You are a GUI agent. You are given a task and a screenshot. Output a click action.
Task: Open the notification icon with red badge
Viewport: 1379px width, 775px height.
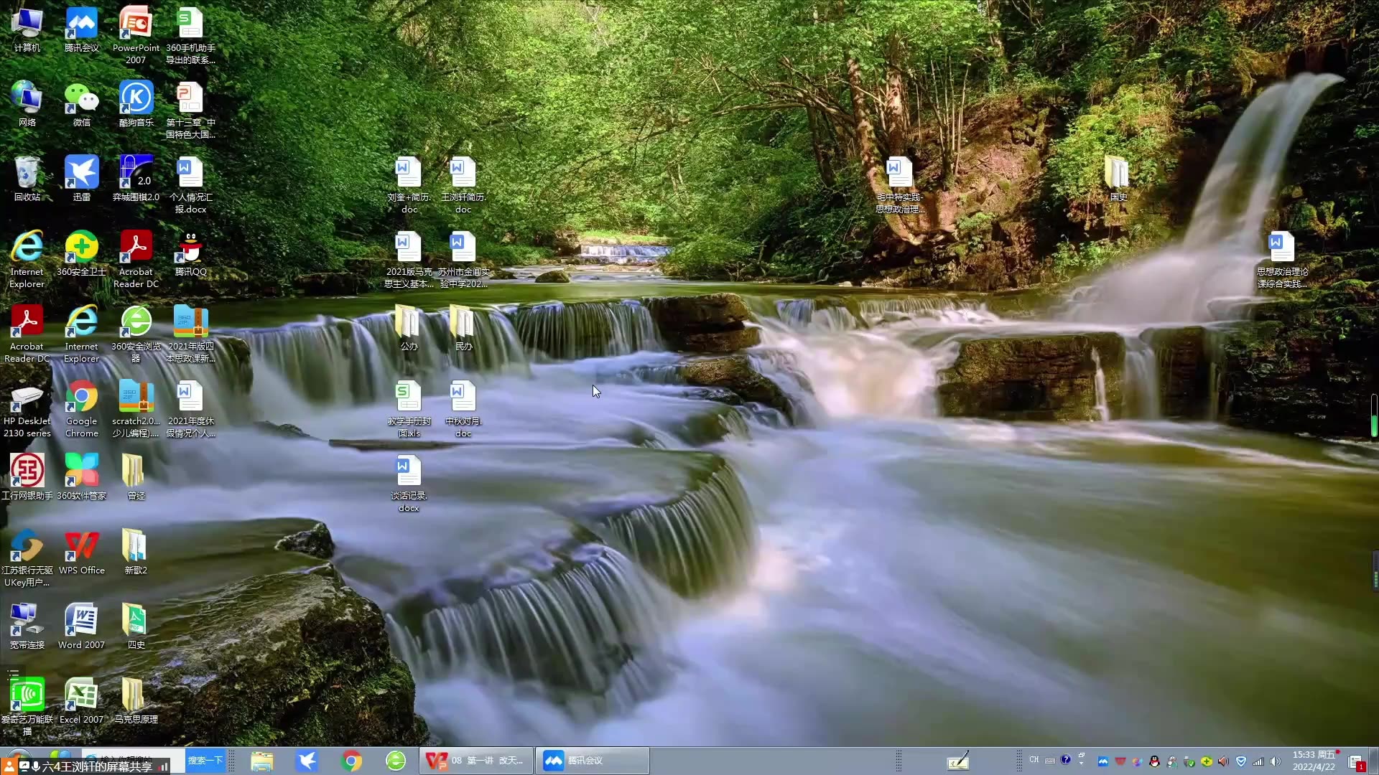(x=1356, y=762)
